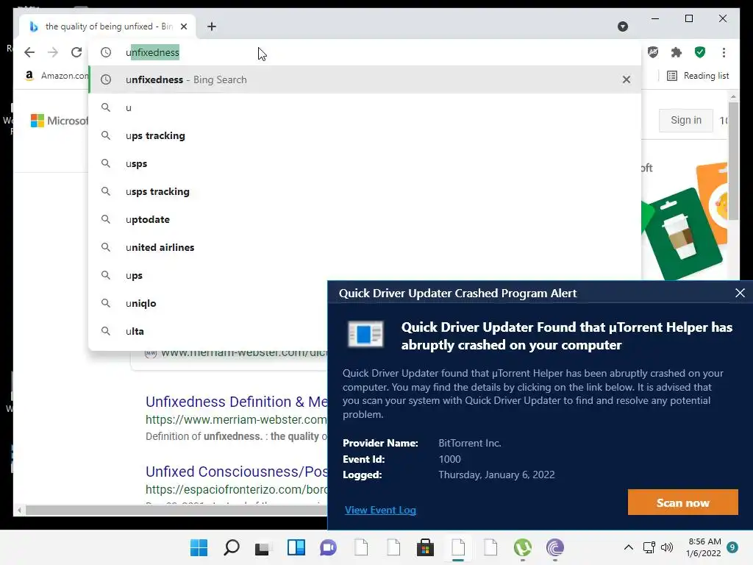
Task: Select the unfixedness Bing Search suggestion
Action: (x=365, y=79)
